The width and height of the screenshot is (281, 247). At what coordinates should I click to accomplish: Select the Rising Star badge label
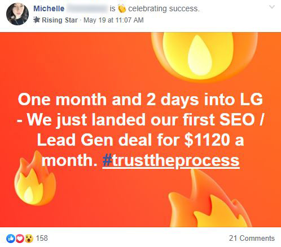click(x=60, y=20)
